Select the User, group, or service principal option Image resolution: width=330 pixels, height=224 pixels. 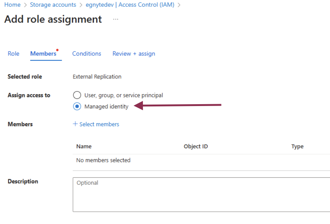coord(77,95)
